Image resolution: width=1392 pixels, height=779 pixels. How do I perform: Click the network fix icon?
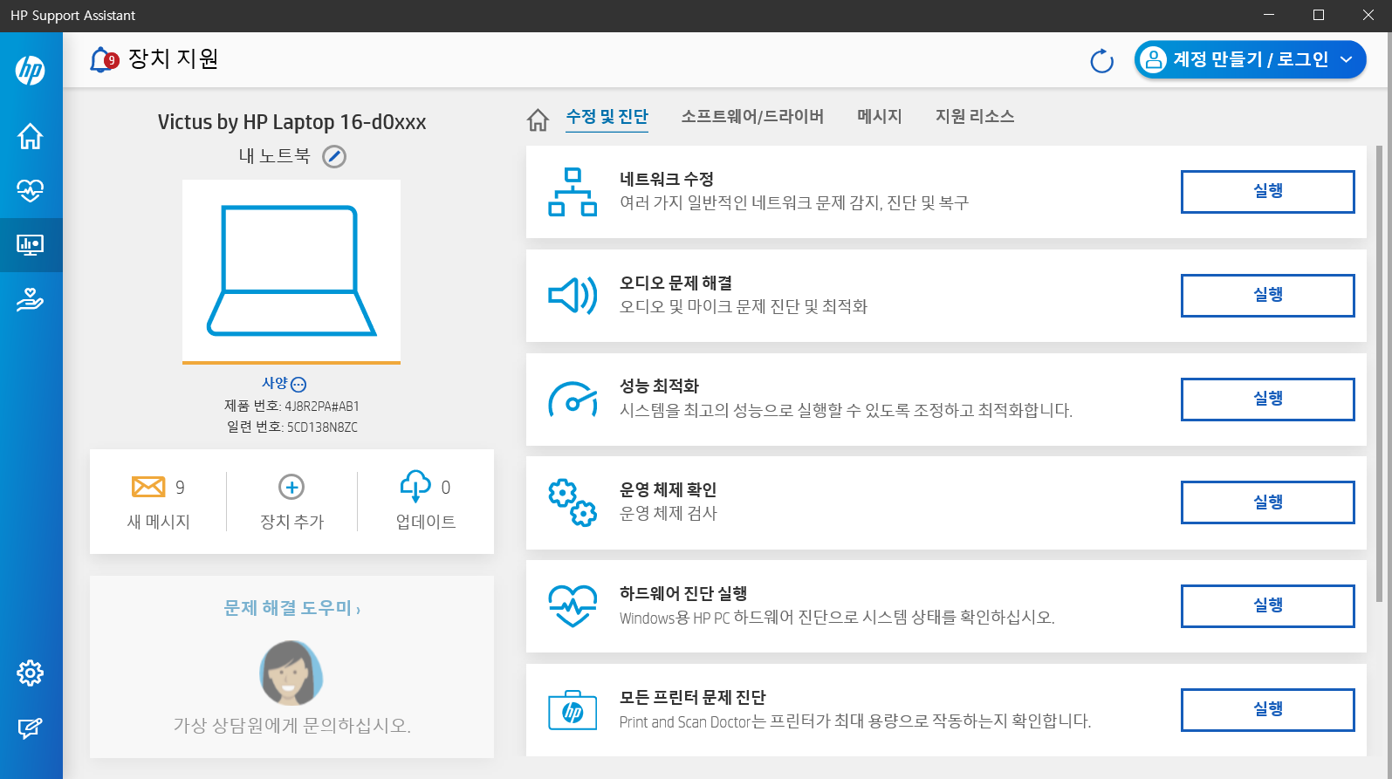point(573,192)
